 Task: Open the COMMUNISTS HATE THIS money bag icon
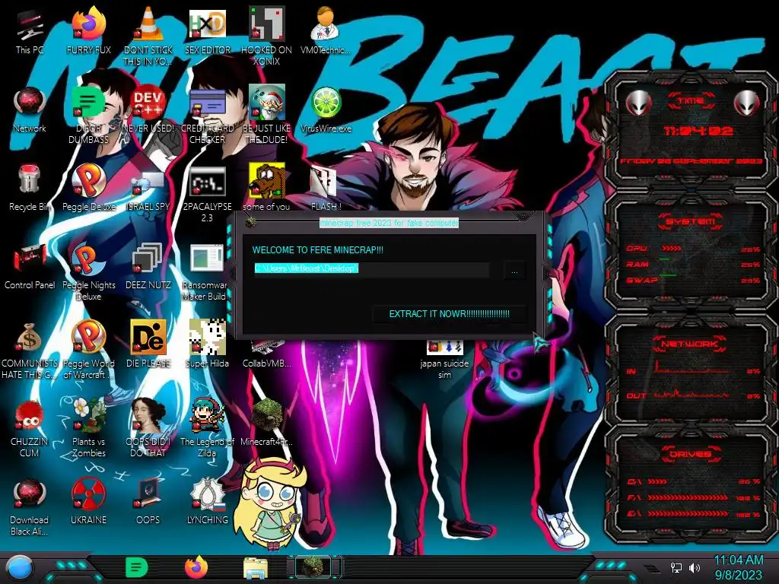coord(30,350)
